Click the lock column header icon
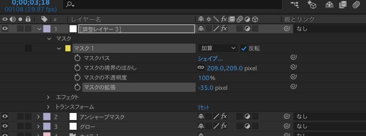Image resolution: width=366 pixels, height=136 pixels. (28, 19)
